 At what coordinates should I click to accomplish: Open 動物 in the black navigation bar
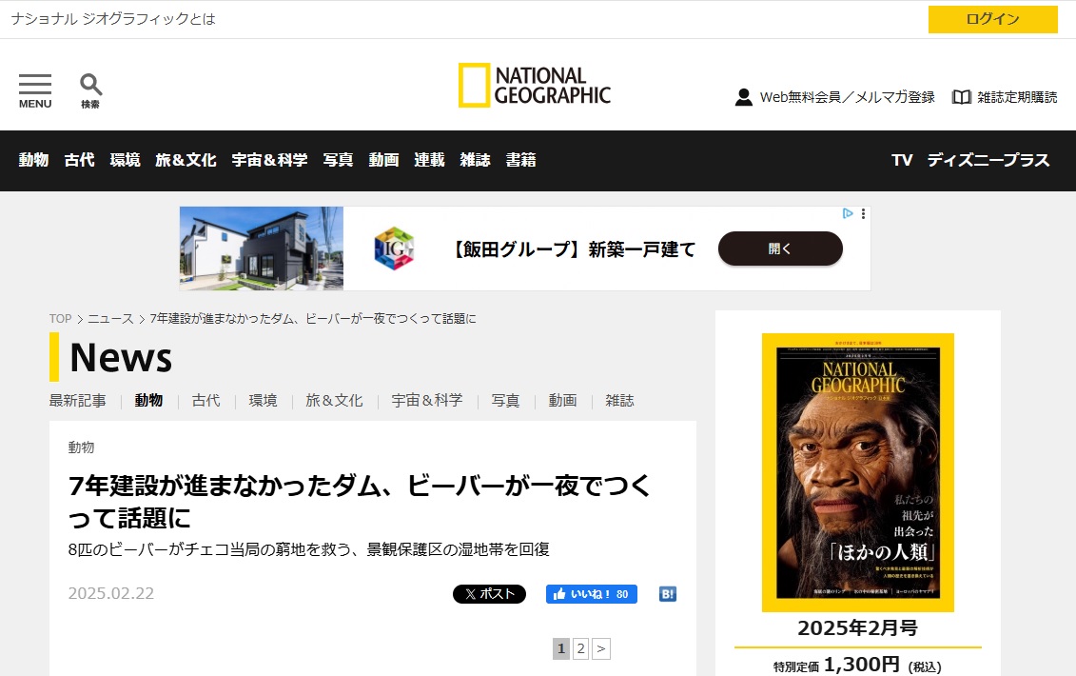click(x=33, y=160)
